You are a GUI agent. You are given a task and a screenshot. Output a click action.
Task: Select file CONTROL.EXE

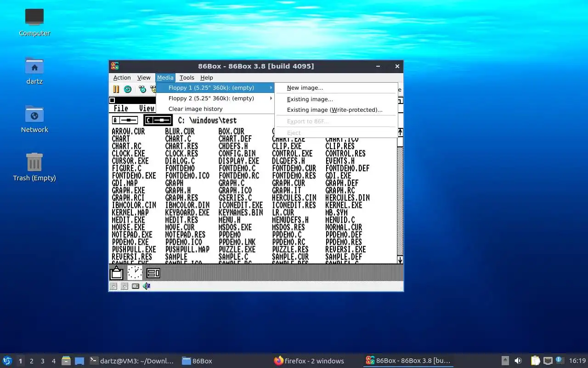coord(292,154)
